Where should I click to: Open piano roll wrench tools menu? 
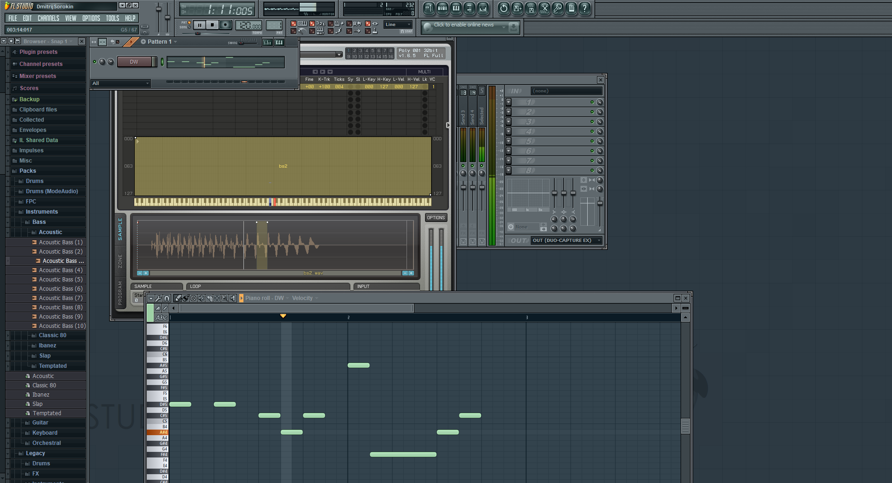click(159, 298)
